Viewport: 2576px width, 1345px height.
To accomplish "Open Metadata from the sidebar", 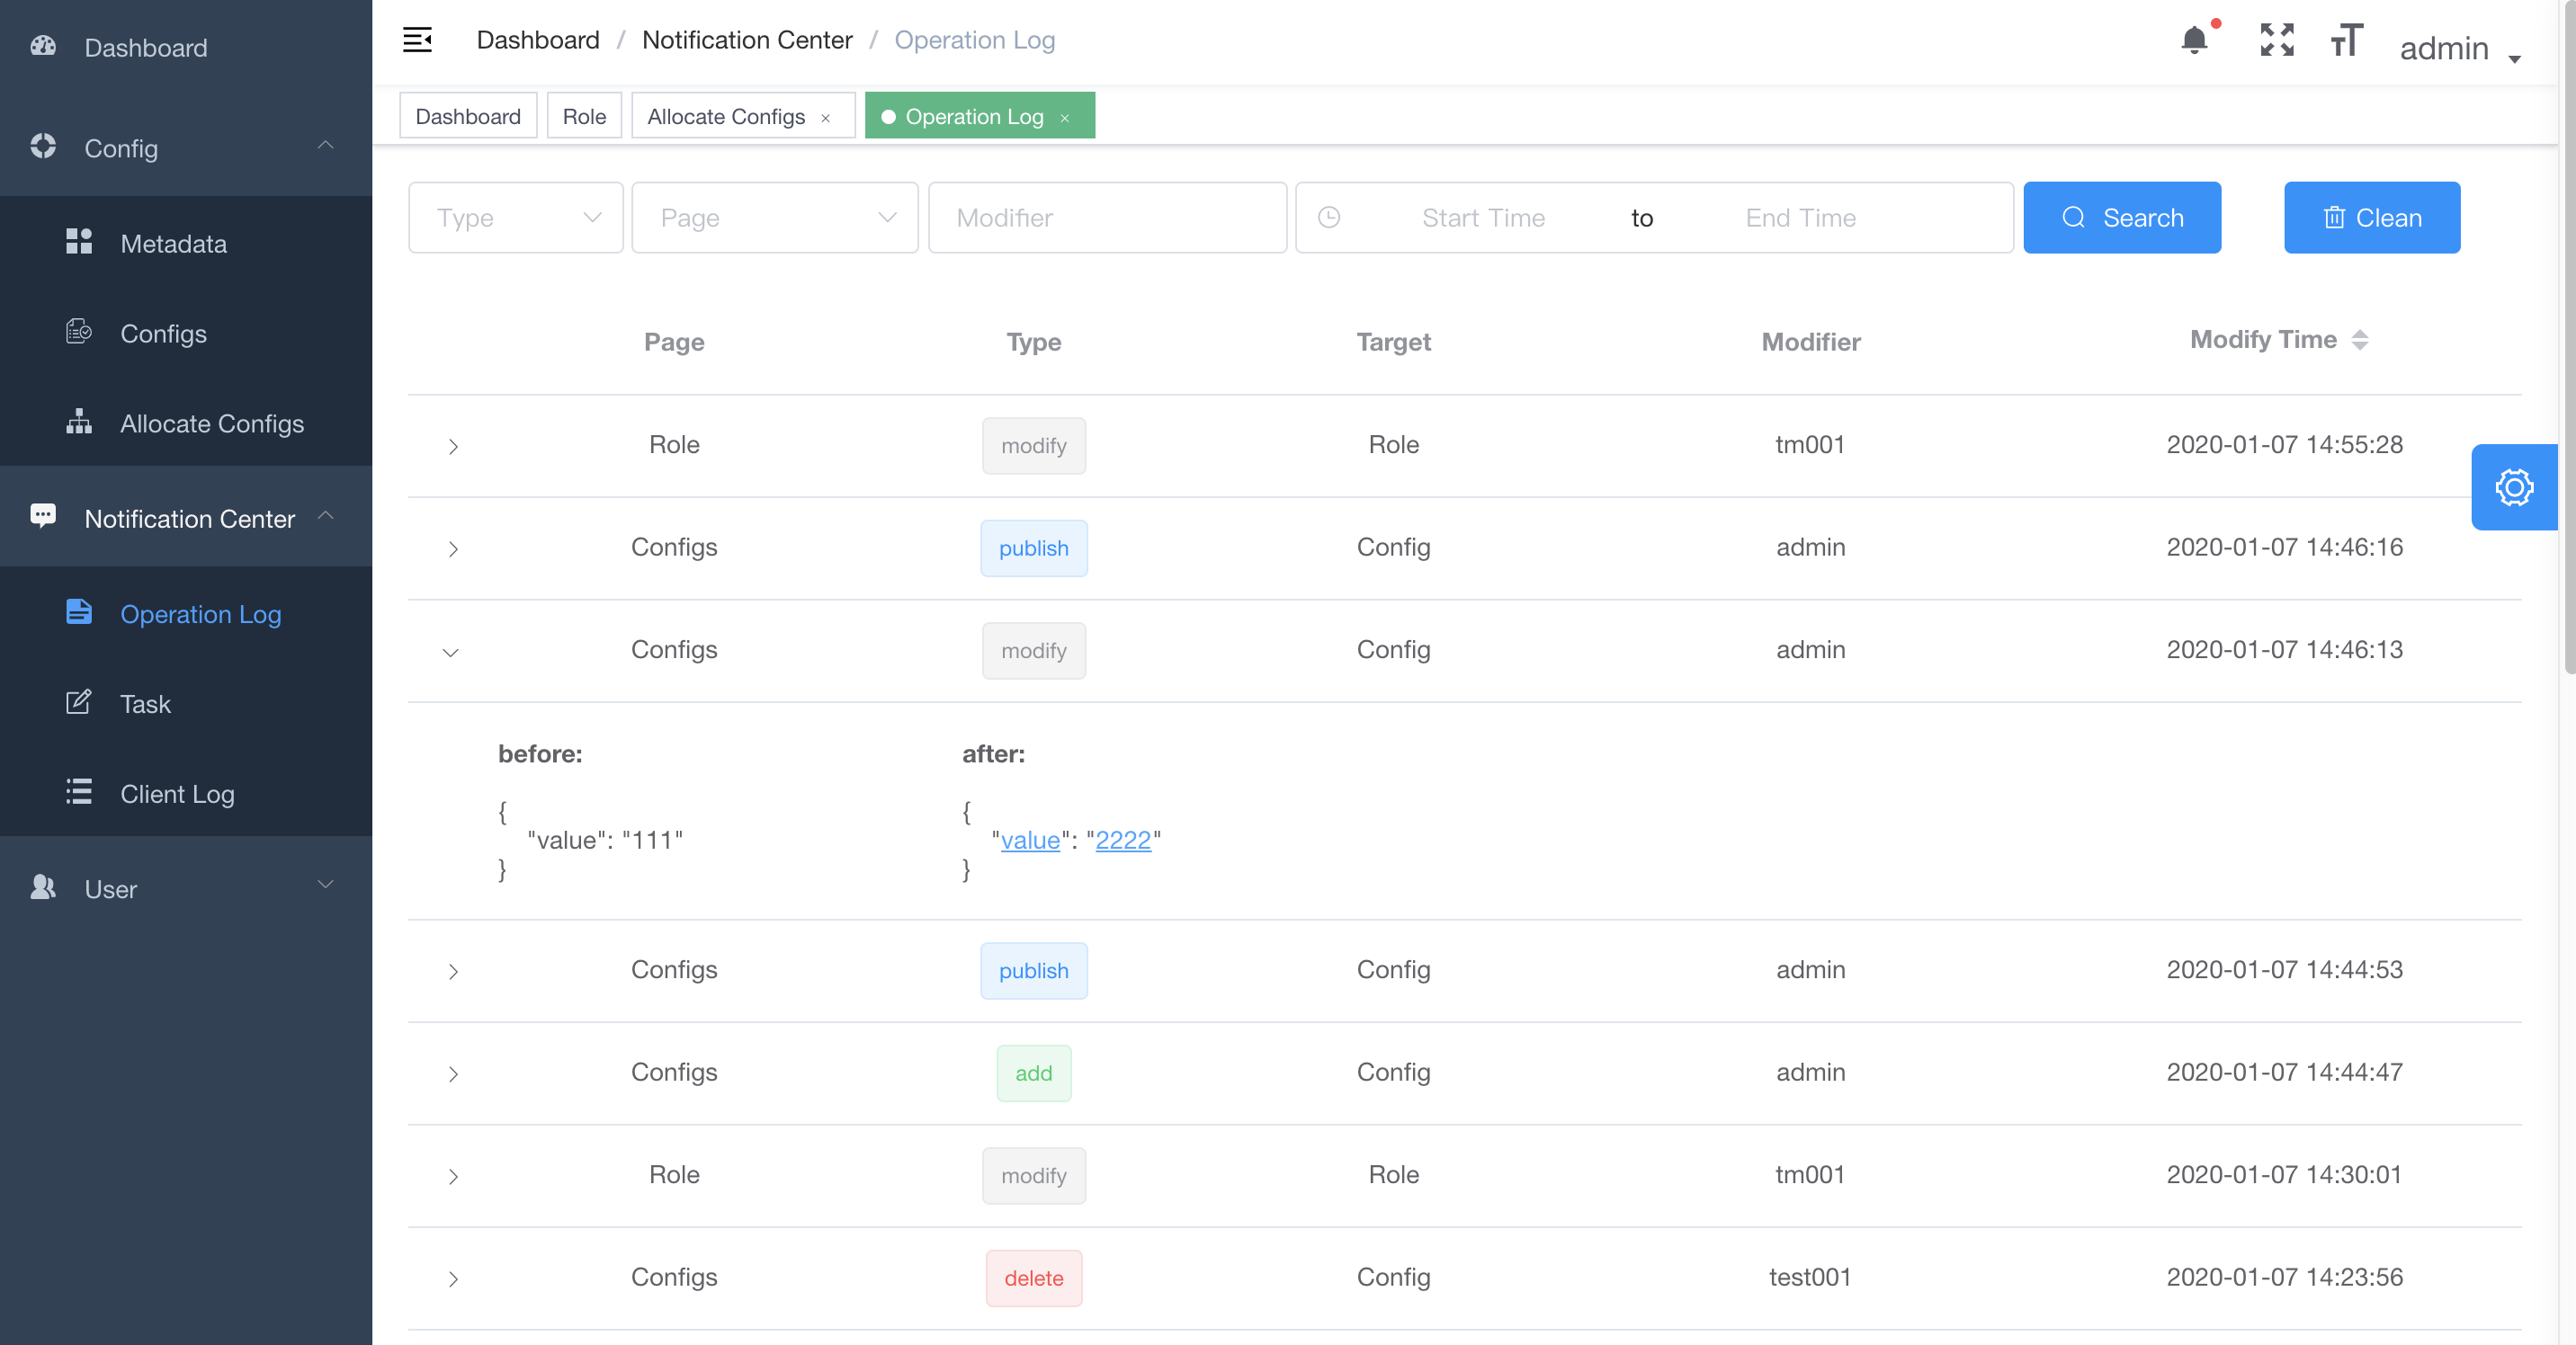I will (x=173, y=243).
